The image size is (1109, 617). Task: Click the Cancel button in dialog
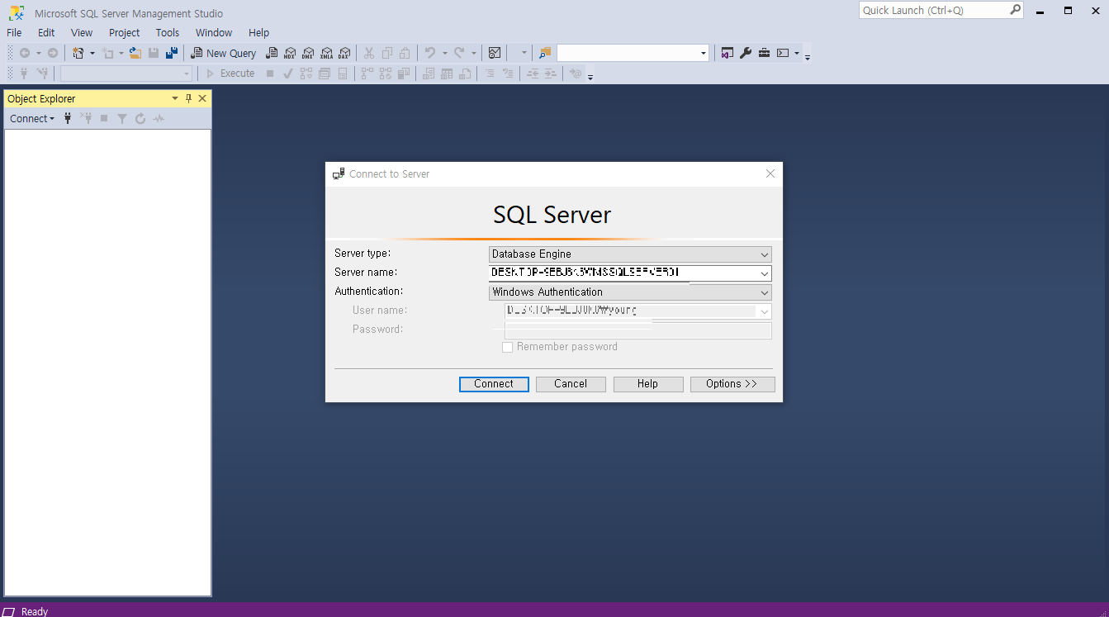(571, 384)
